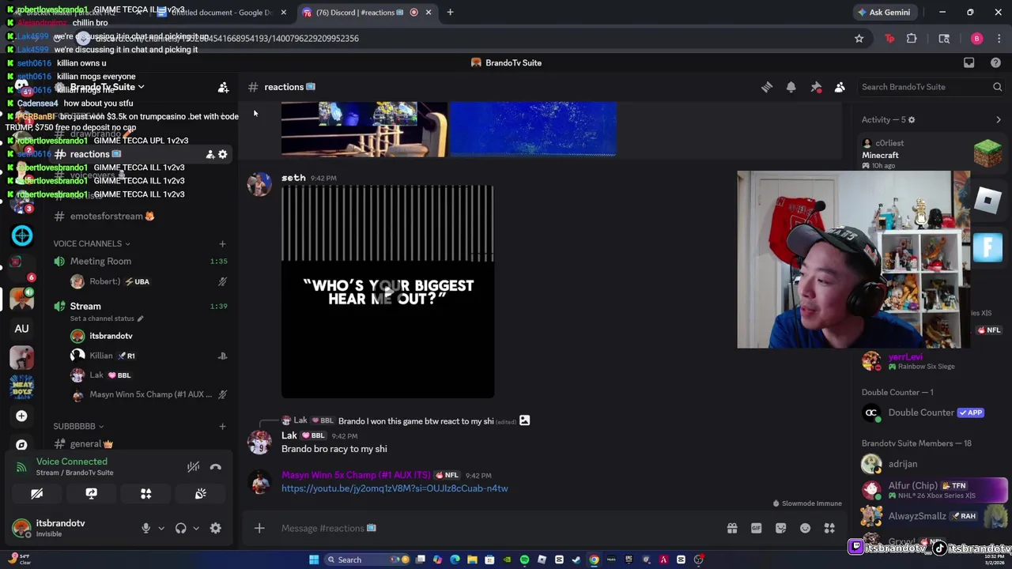The width and height of the screenshot is (1012, 569).
Task: Open Activity settings gear icon
Action: point(912,120)
